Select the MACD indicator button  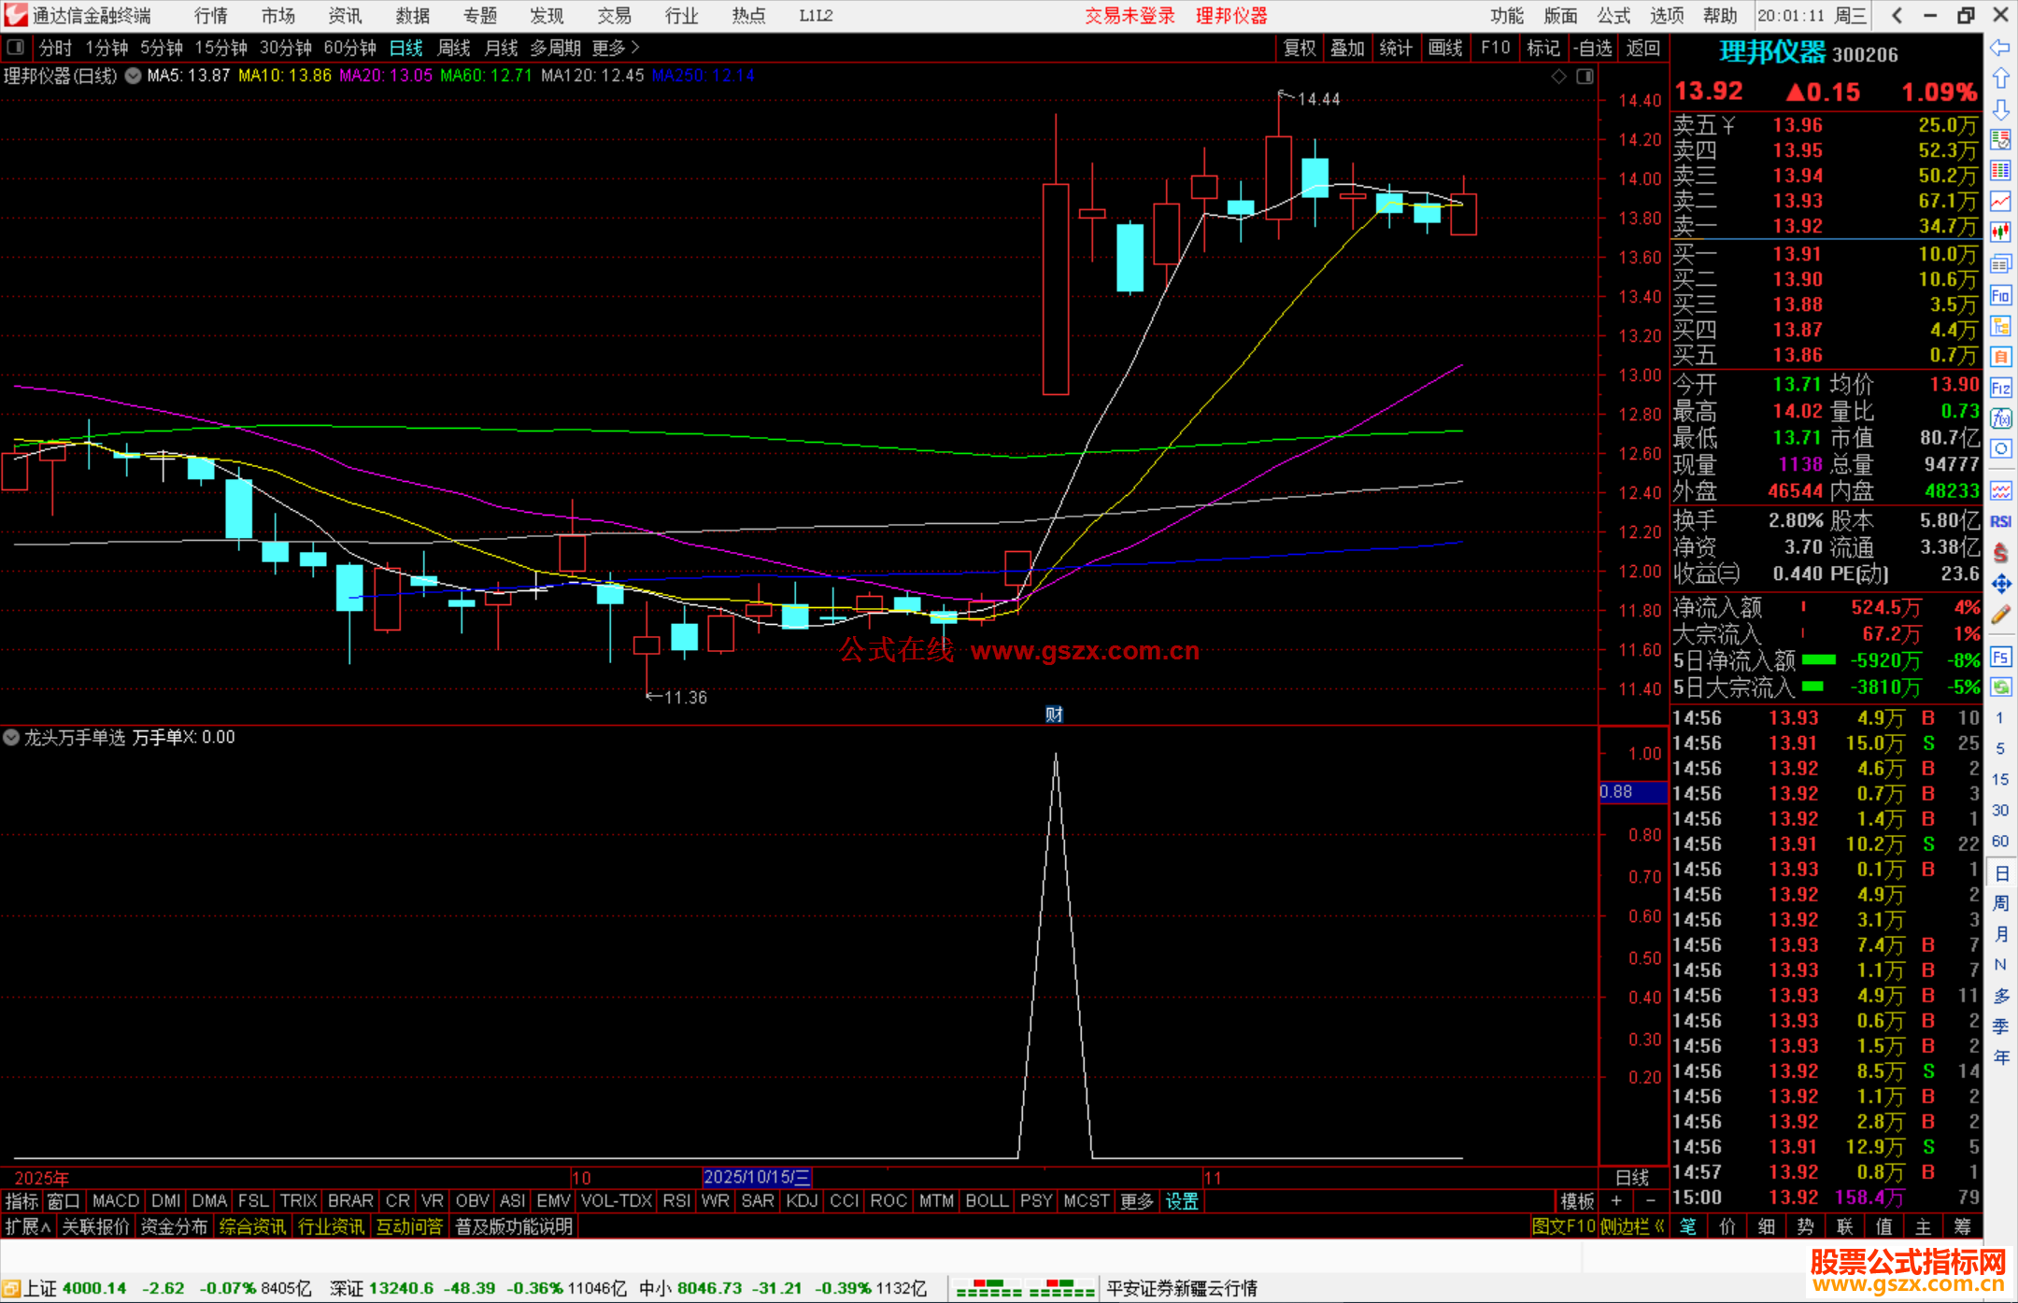[115, 1201]
